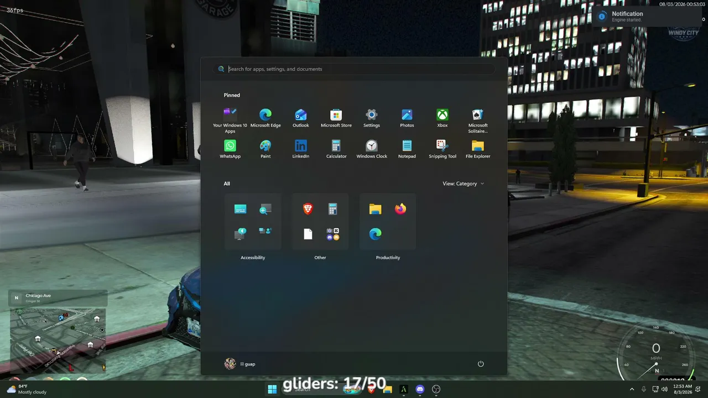Open the pinned Settings gear app

click(372, 119)
